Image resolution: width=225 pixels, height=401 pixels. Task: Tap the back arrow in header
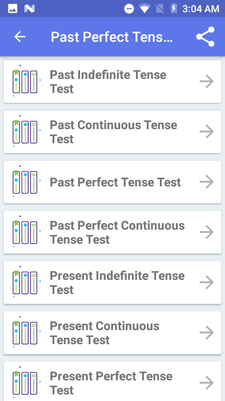point(20,37)
